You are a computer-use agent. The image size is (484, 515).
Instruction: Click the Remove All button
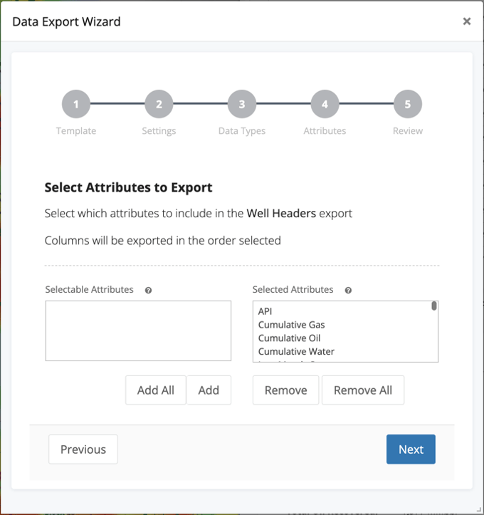[363, 390]
